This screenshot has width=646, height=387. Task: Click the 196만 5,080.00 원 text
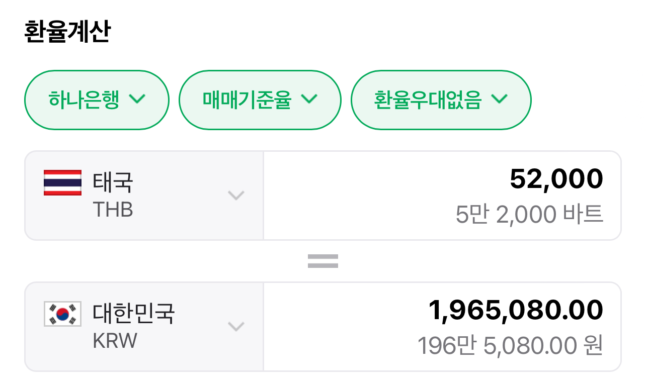[510, 346]
